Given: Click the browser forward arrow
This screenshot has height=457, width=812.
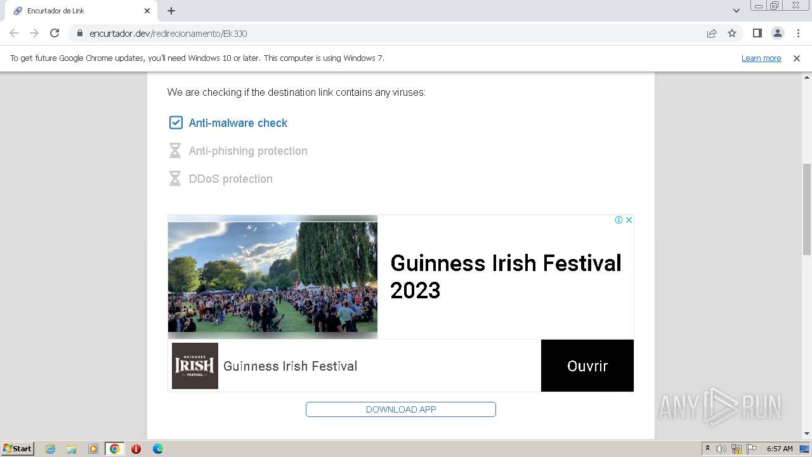Looking at the screenshot, I should pyautogui.click(x=34, y=33).
